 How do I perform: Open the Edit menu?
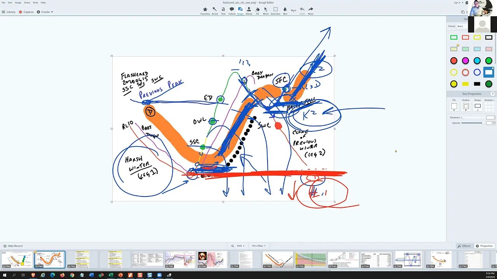tap(10, 3)
